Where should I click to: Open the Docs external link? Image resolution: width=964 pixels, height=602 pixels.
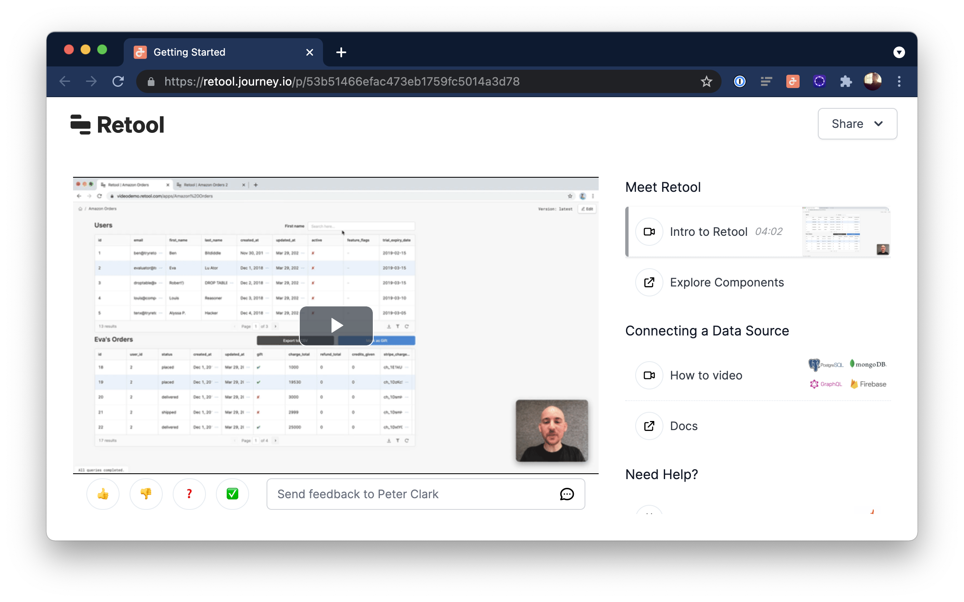(683, 426)
